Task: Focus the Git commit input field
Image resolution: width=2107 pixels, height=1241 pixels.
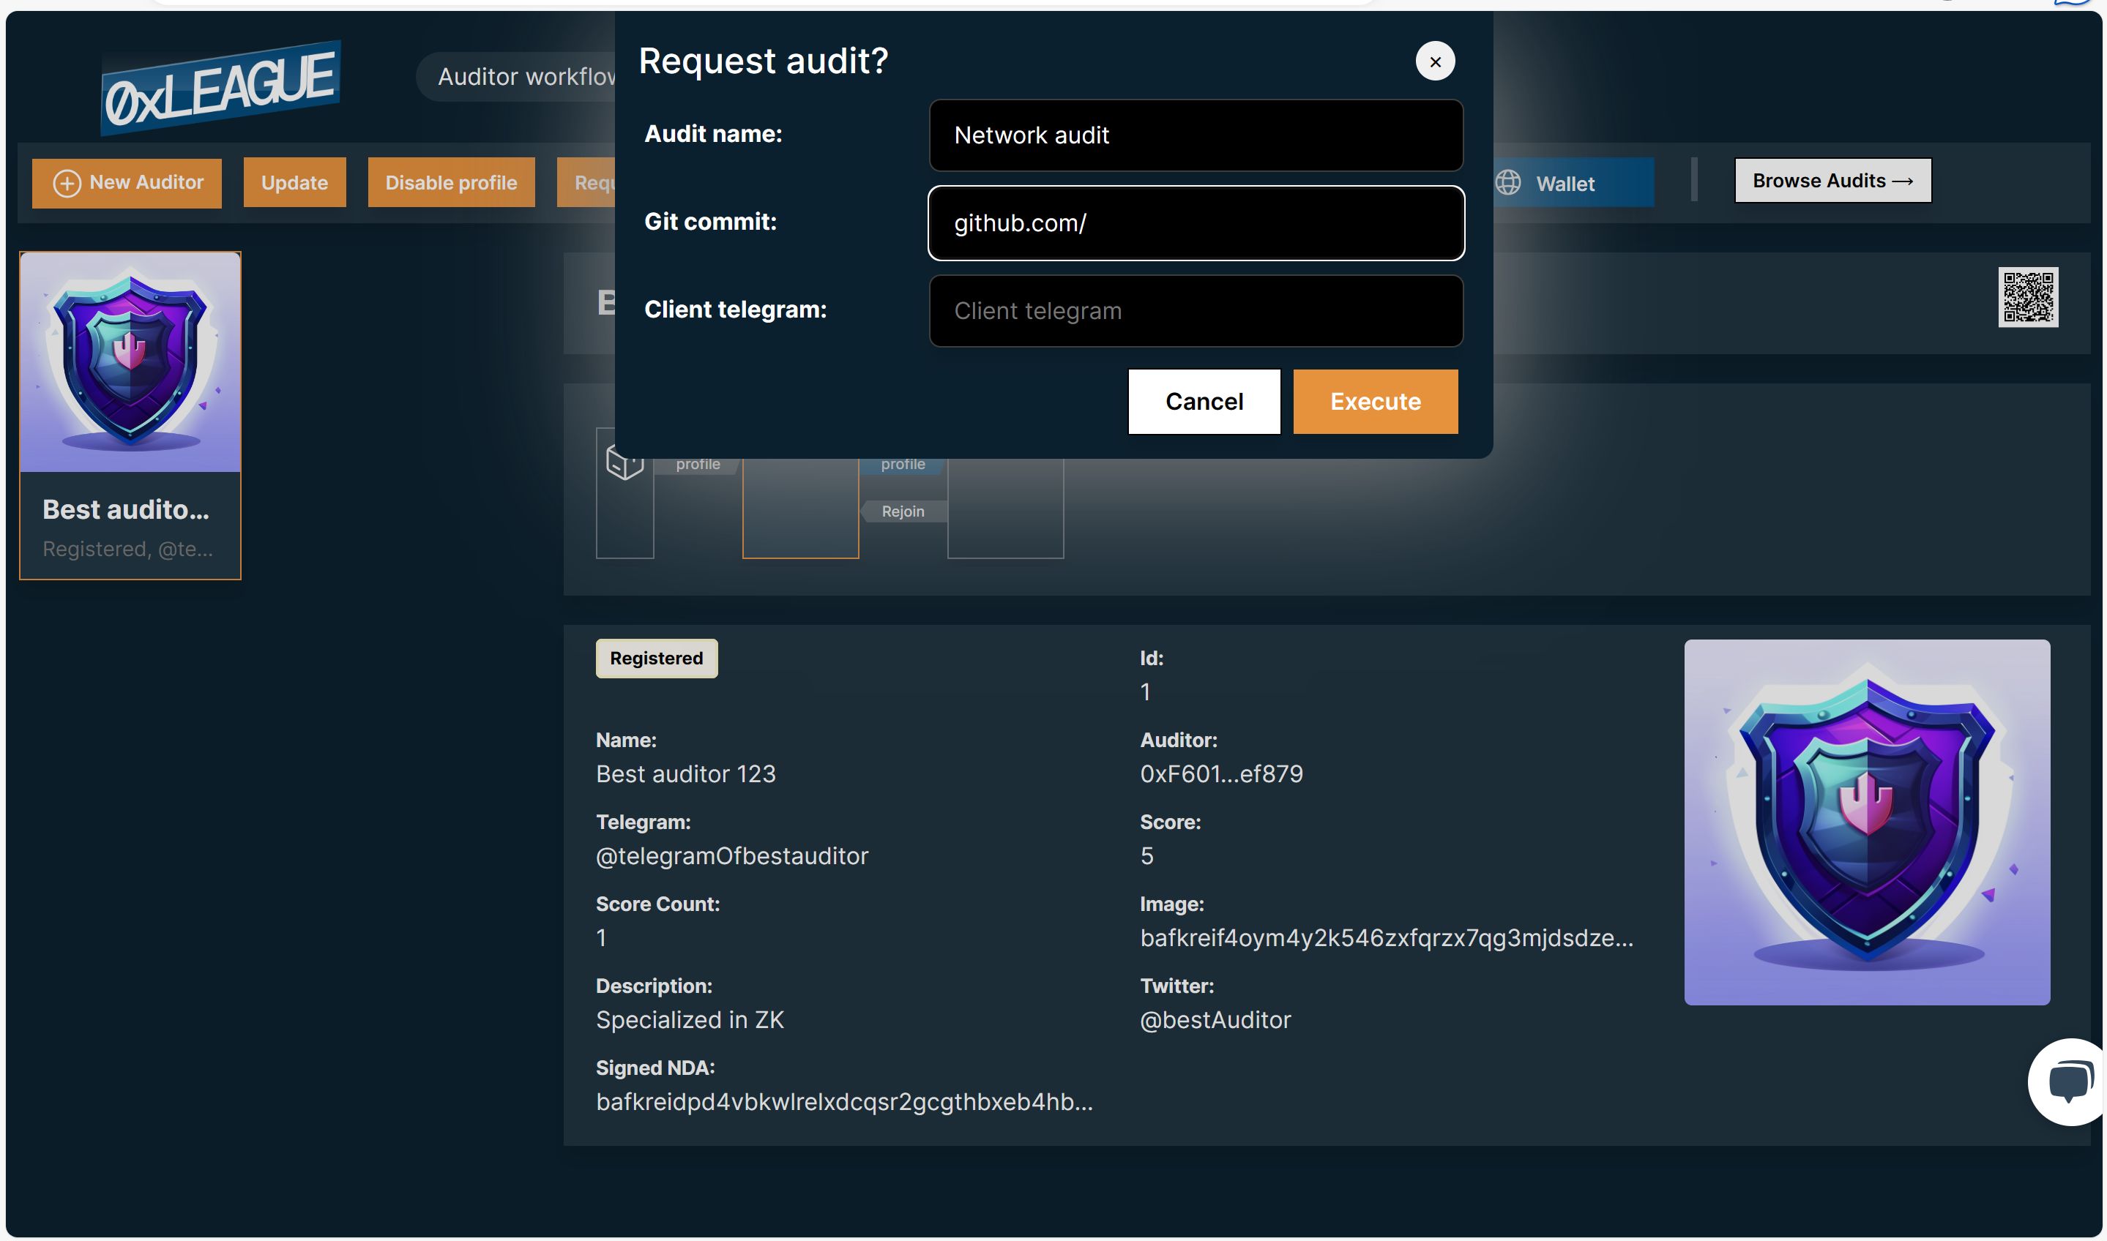Action: [1196, 223]
